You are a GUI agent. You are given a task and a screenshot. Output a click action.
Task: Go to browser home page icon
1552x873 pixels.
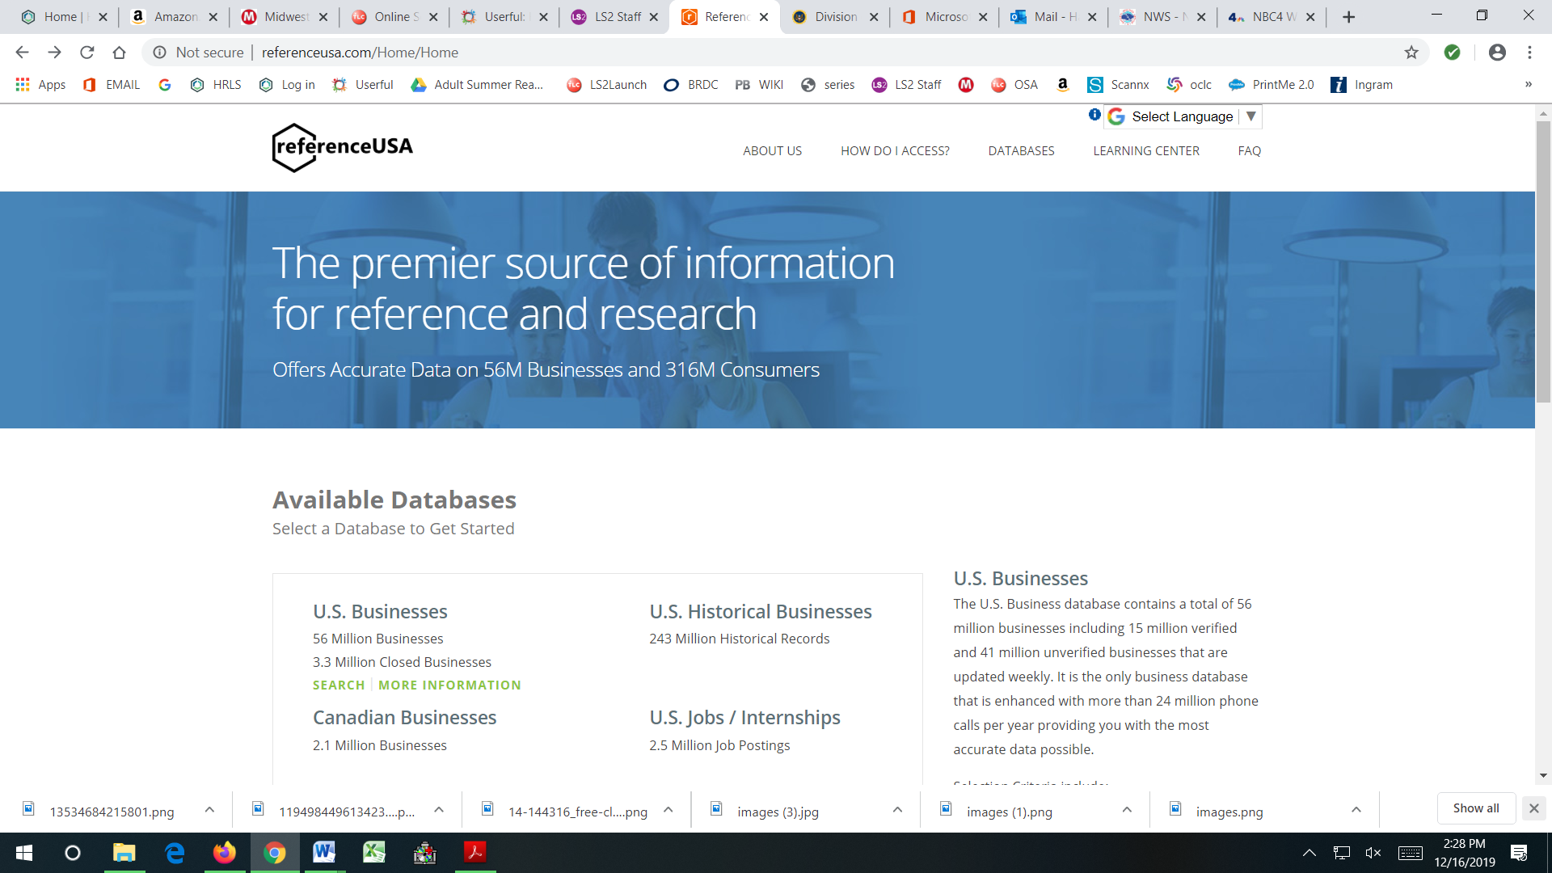tap(119, 53)
